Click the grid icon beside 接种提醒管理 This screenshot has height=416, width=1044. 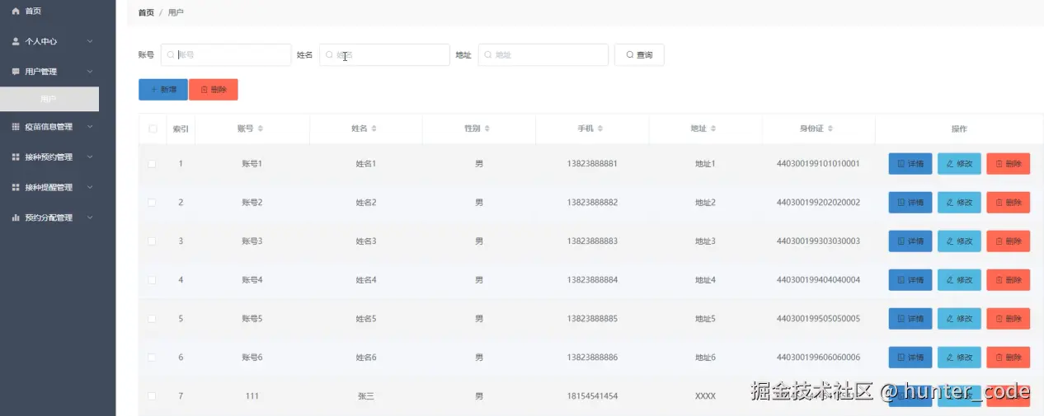coord(16,188)
